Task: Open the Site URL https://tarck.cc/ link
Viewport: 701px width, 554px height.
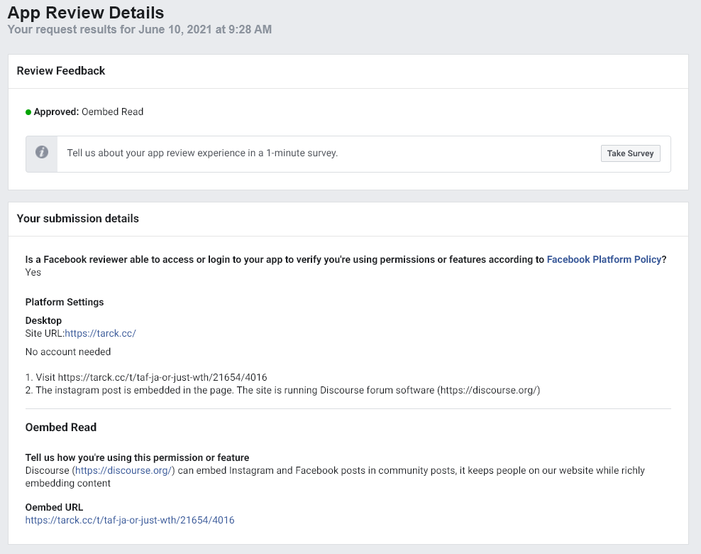Action: point(100,333)
